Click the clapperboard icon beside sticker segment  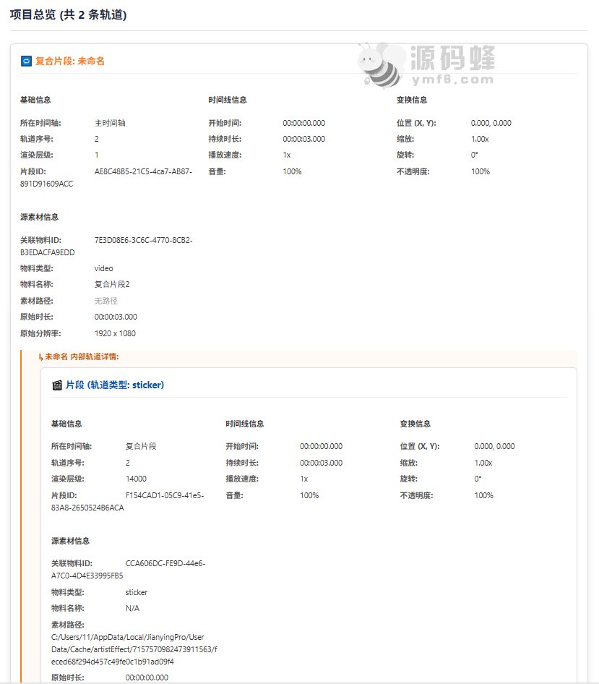coord(57,385)
